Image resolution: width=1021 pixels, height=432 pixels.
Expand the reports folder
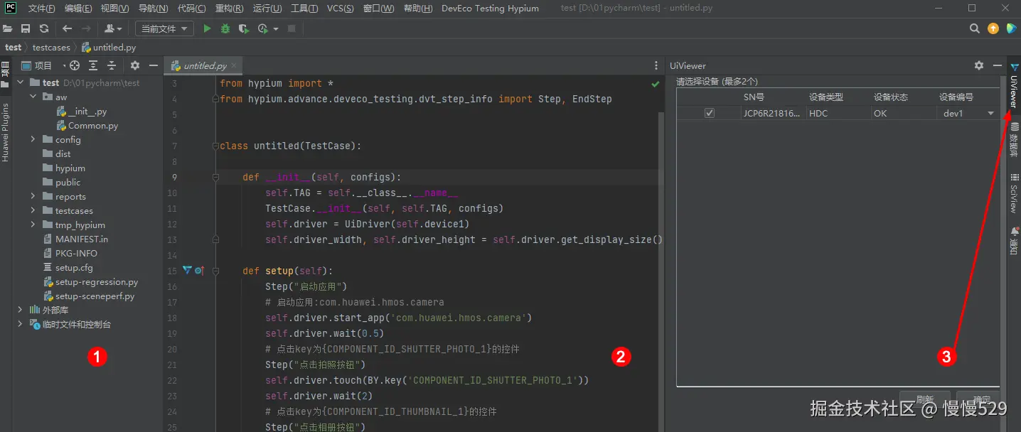(x=33, y=196)
